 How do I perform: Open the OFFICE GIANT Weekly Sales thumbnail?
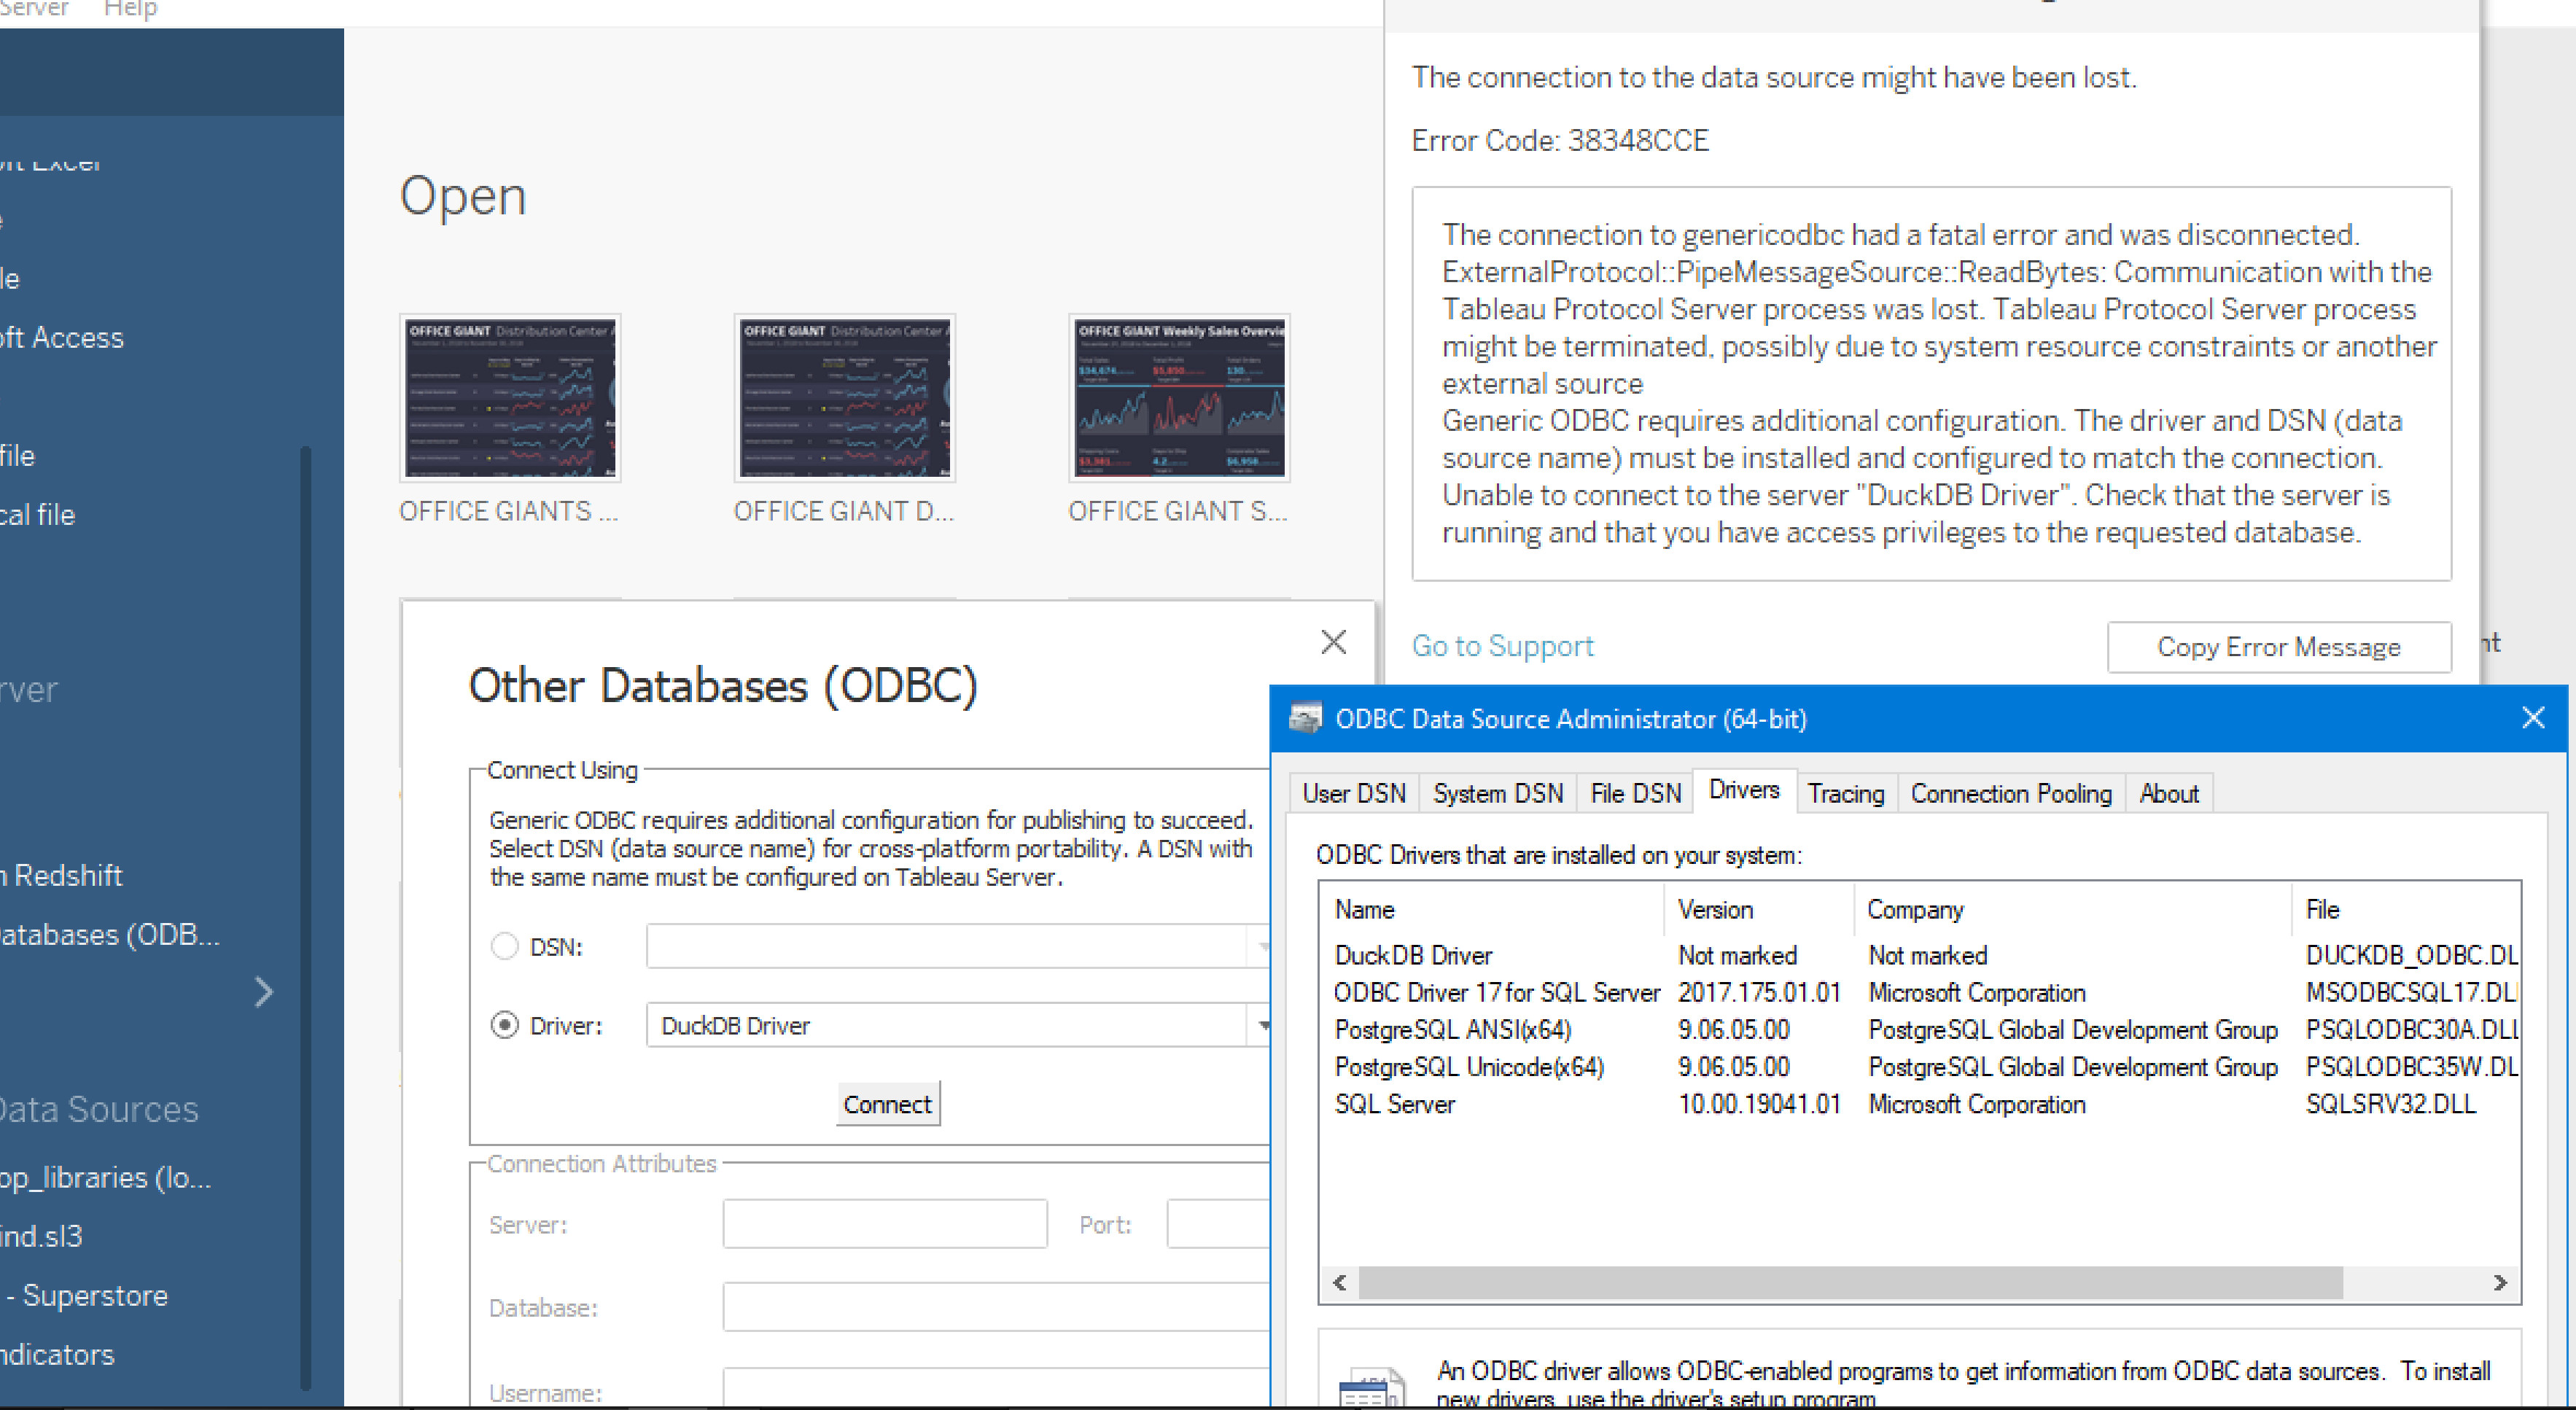point(1178,399)
